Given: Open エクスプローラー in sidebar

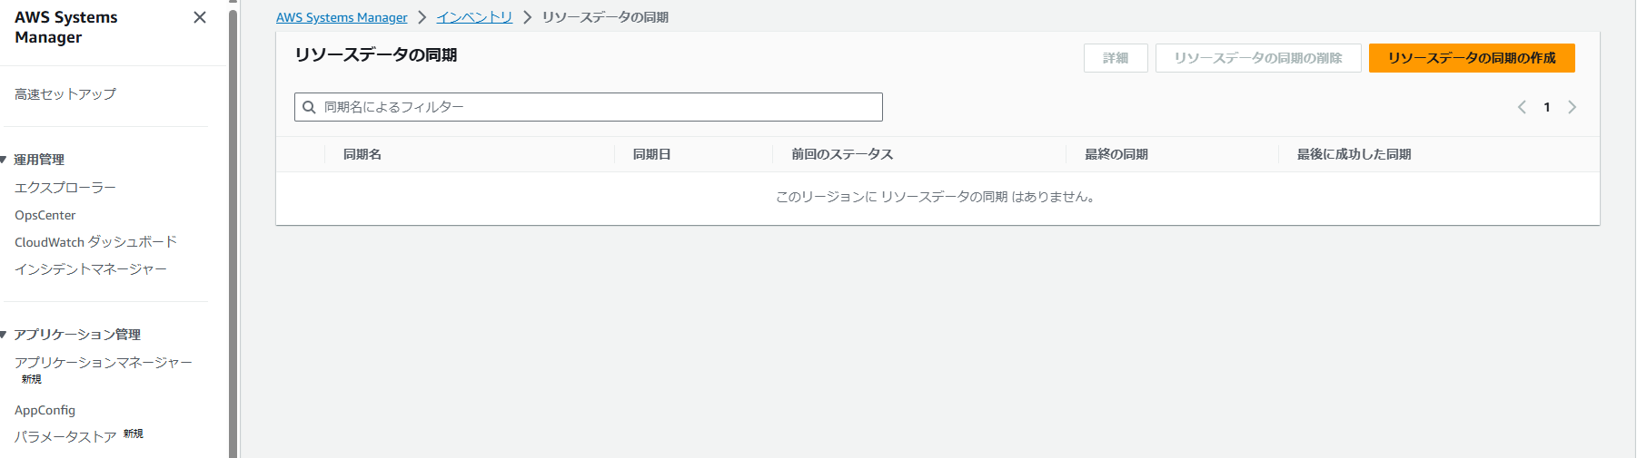Looking at the screenshot, I should (65, 188).
